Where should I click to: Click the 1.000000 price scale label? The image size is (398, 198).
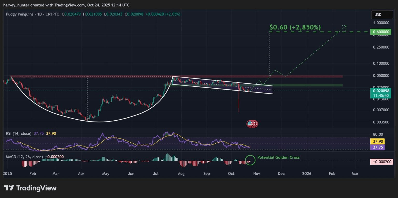(x=381, y=23)
